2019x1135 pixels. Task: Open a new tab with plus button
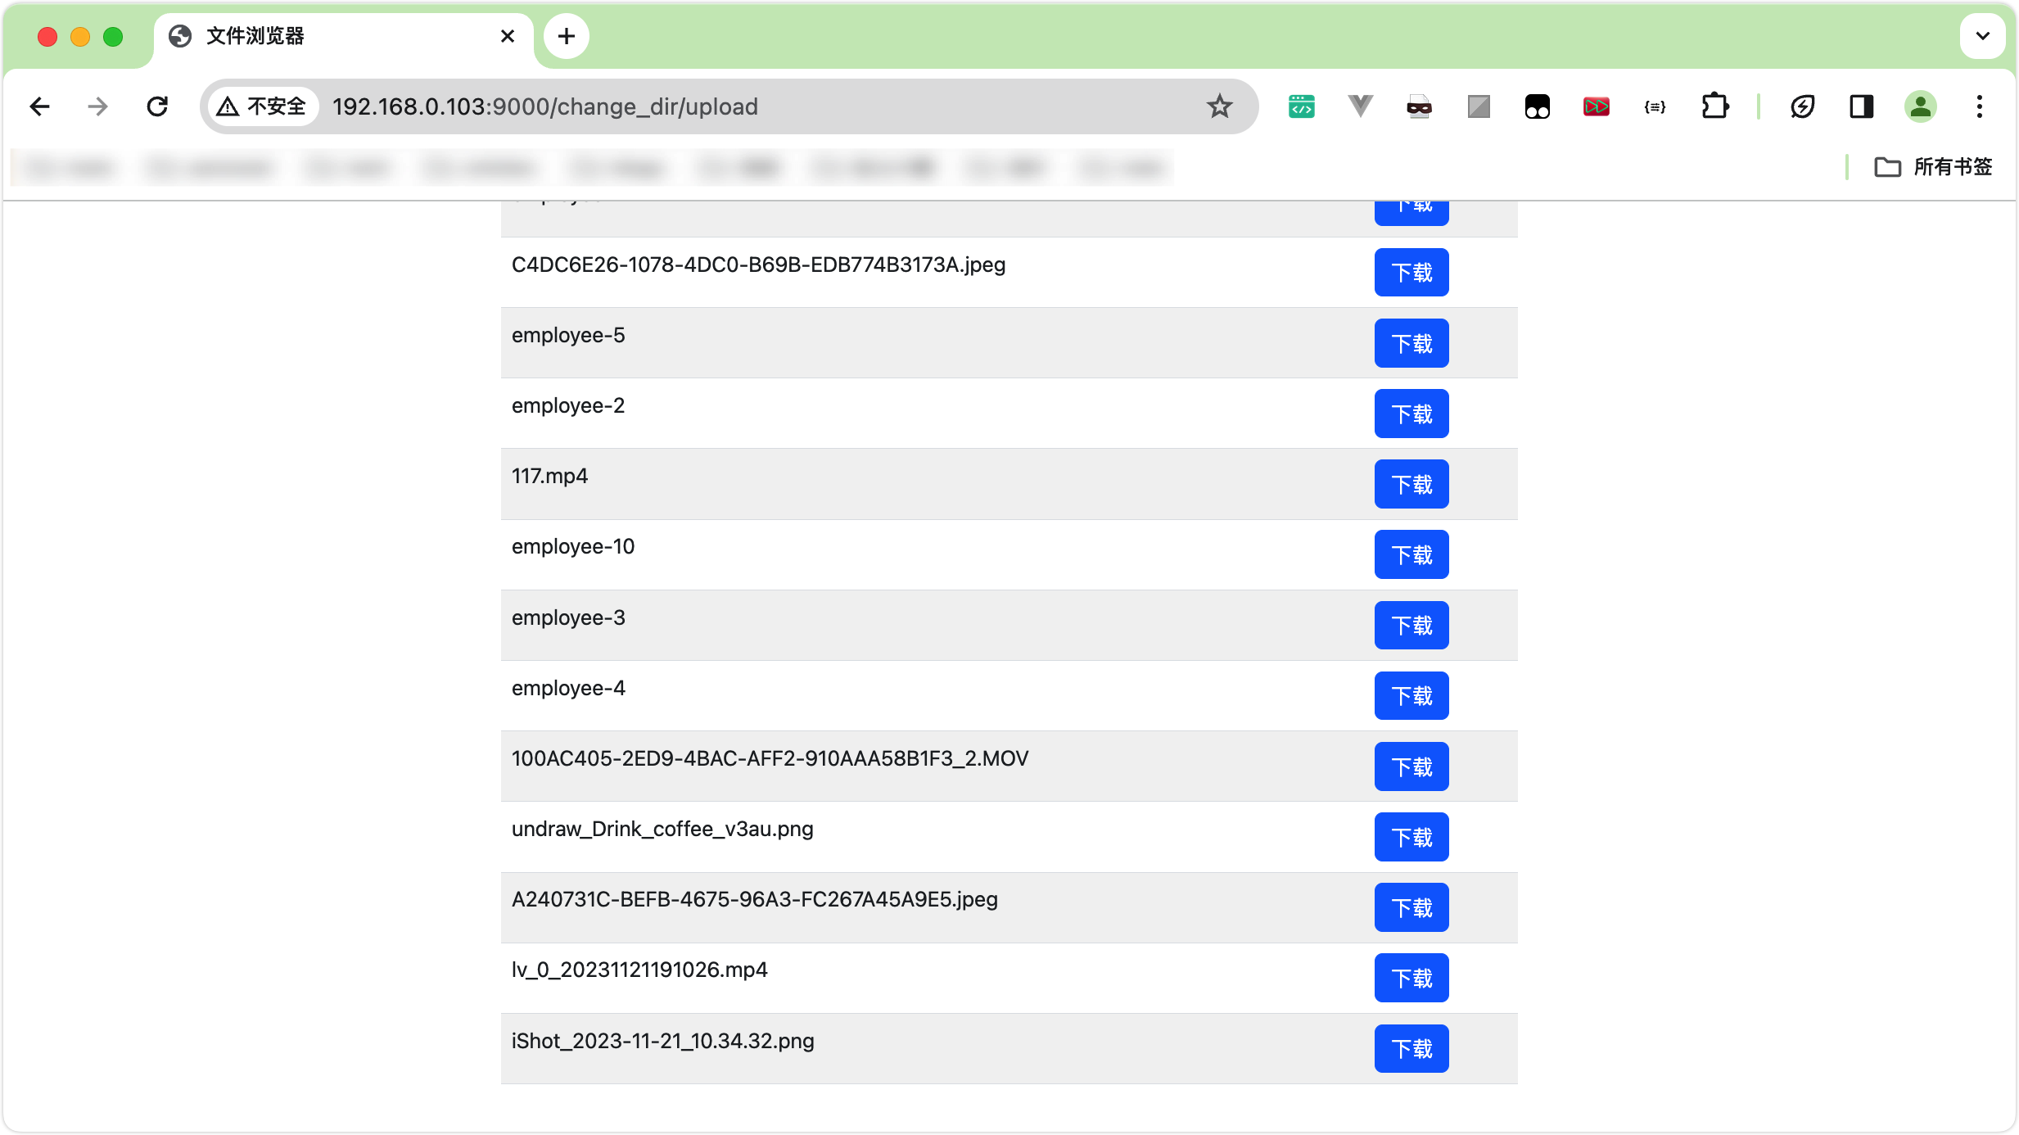566,36
